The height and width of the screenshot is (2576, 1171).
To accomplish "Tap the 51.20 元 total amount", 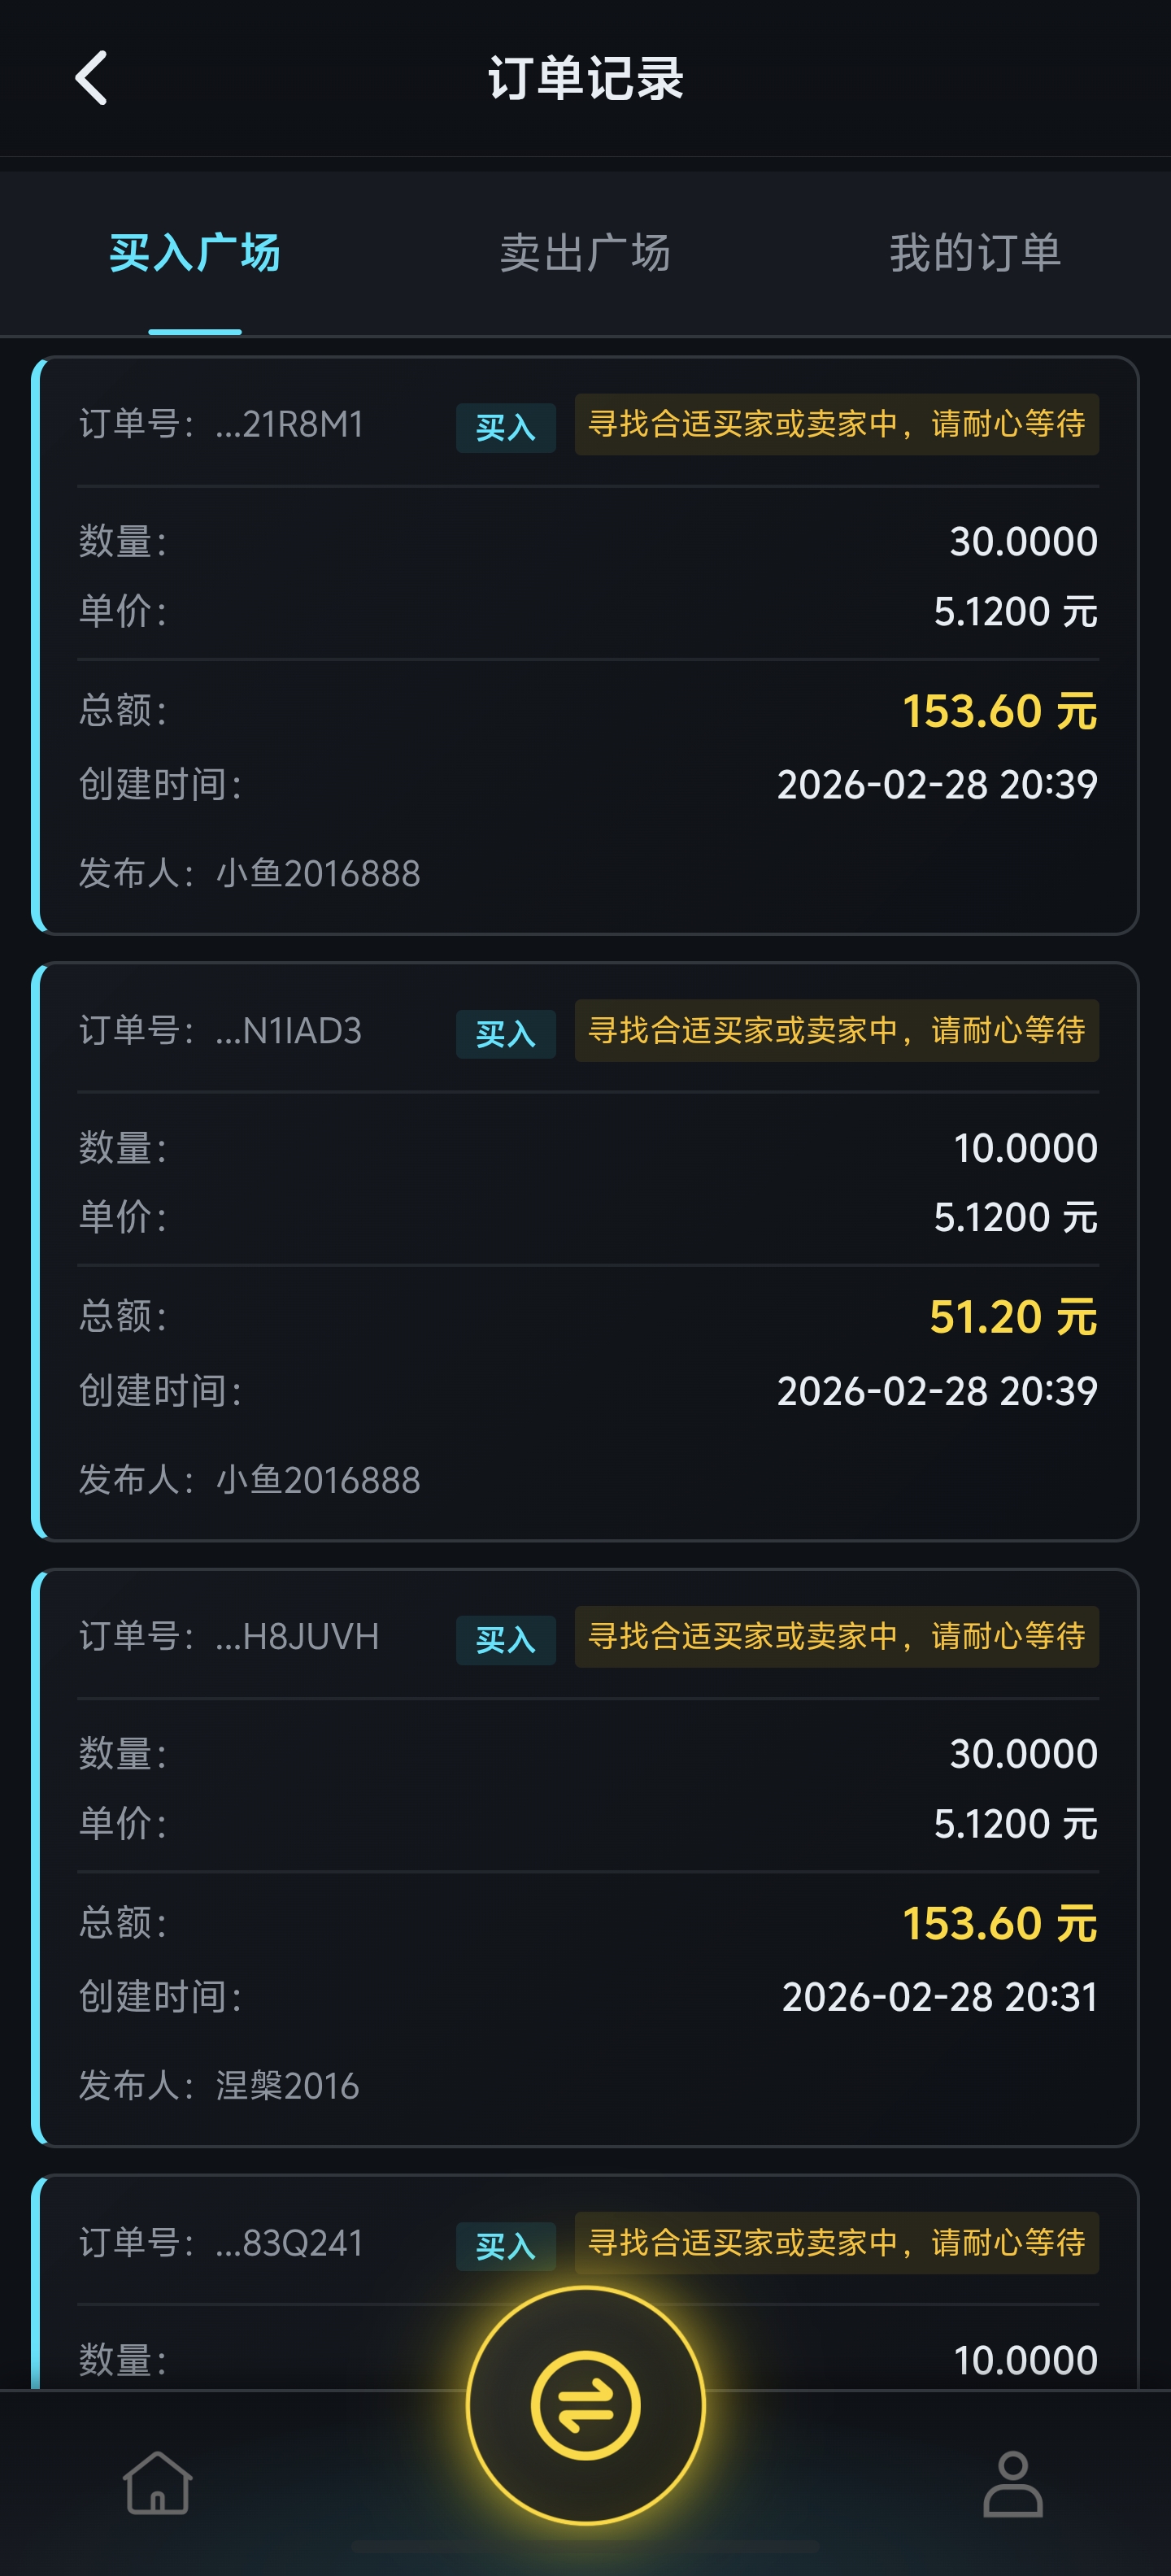I will point(1012,1317).
